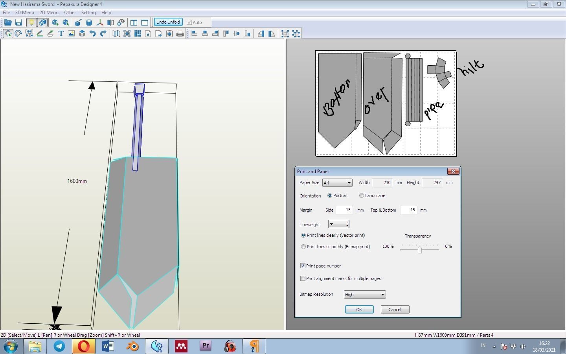Open the Bitmap Resolution dropdown

click(365, 295)
